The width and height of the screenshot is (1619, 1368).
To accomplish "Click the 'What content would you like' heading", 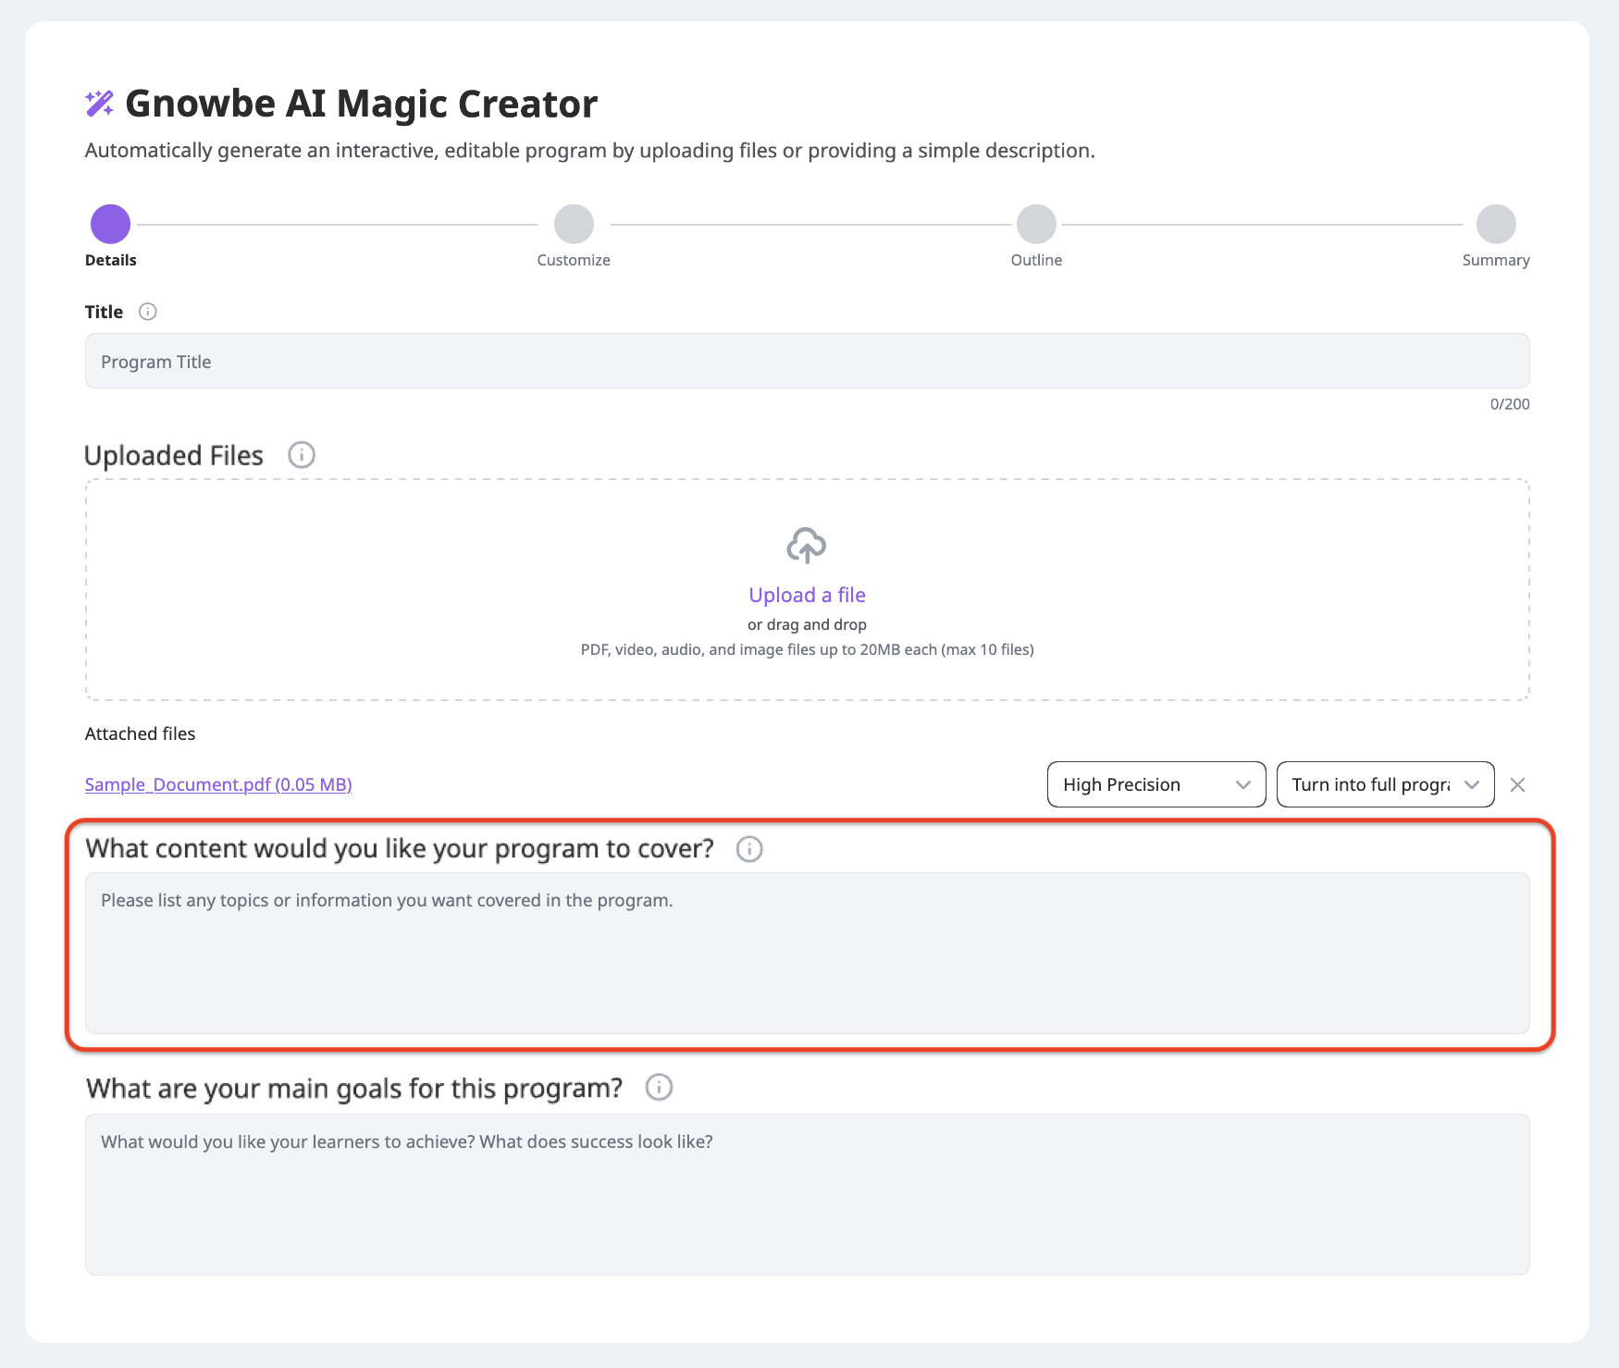I will pos(400,849).
